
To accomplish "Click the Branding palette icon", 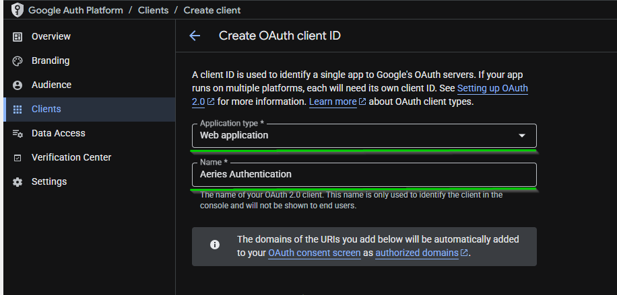I will (18, 61).
